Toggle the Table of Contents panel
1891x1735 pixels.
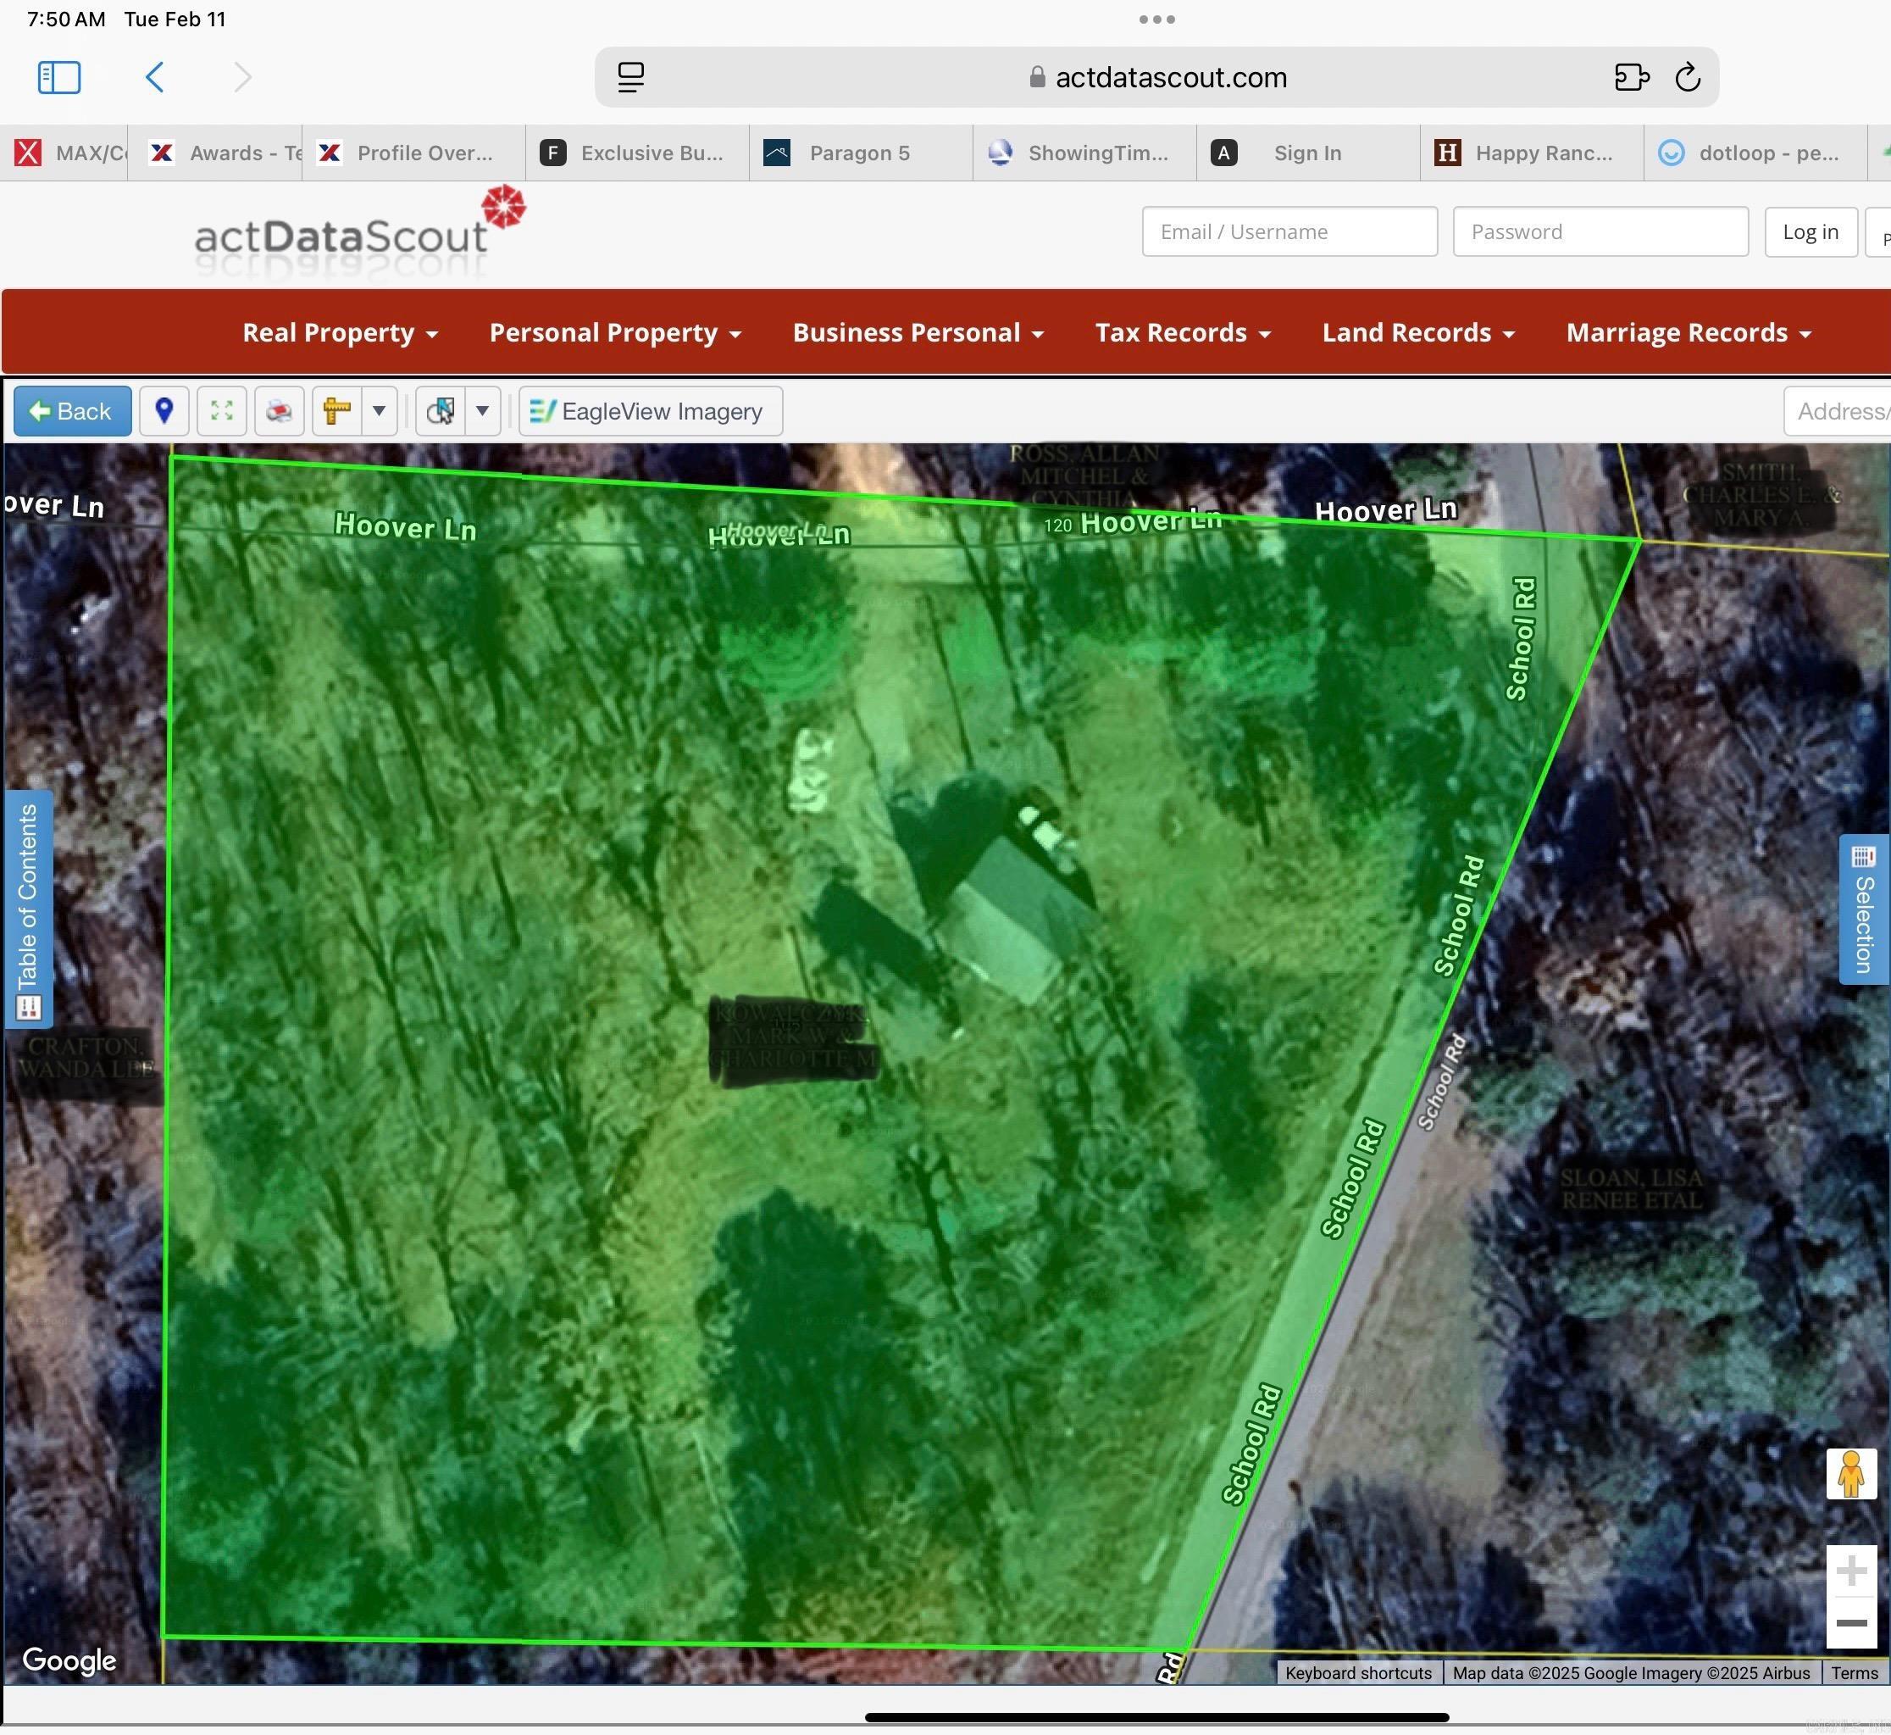click(x=28, y=909)
